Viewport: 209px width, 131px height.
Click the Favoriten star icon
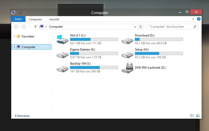18,36
